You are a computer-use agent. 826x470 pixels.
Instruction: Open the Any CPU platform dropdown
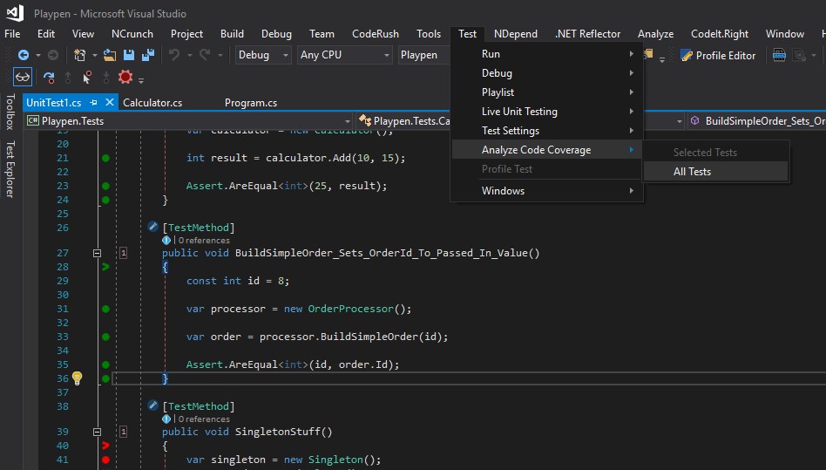click(344, 55)
